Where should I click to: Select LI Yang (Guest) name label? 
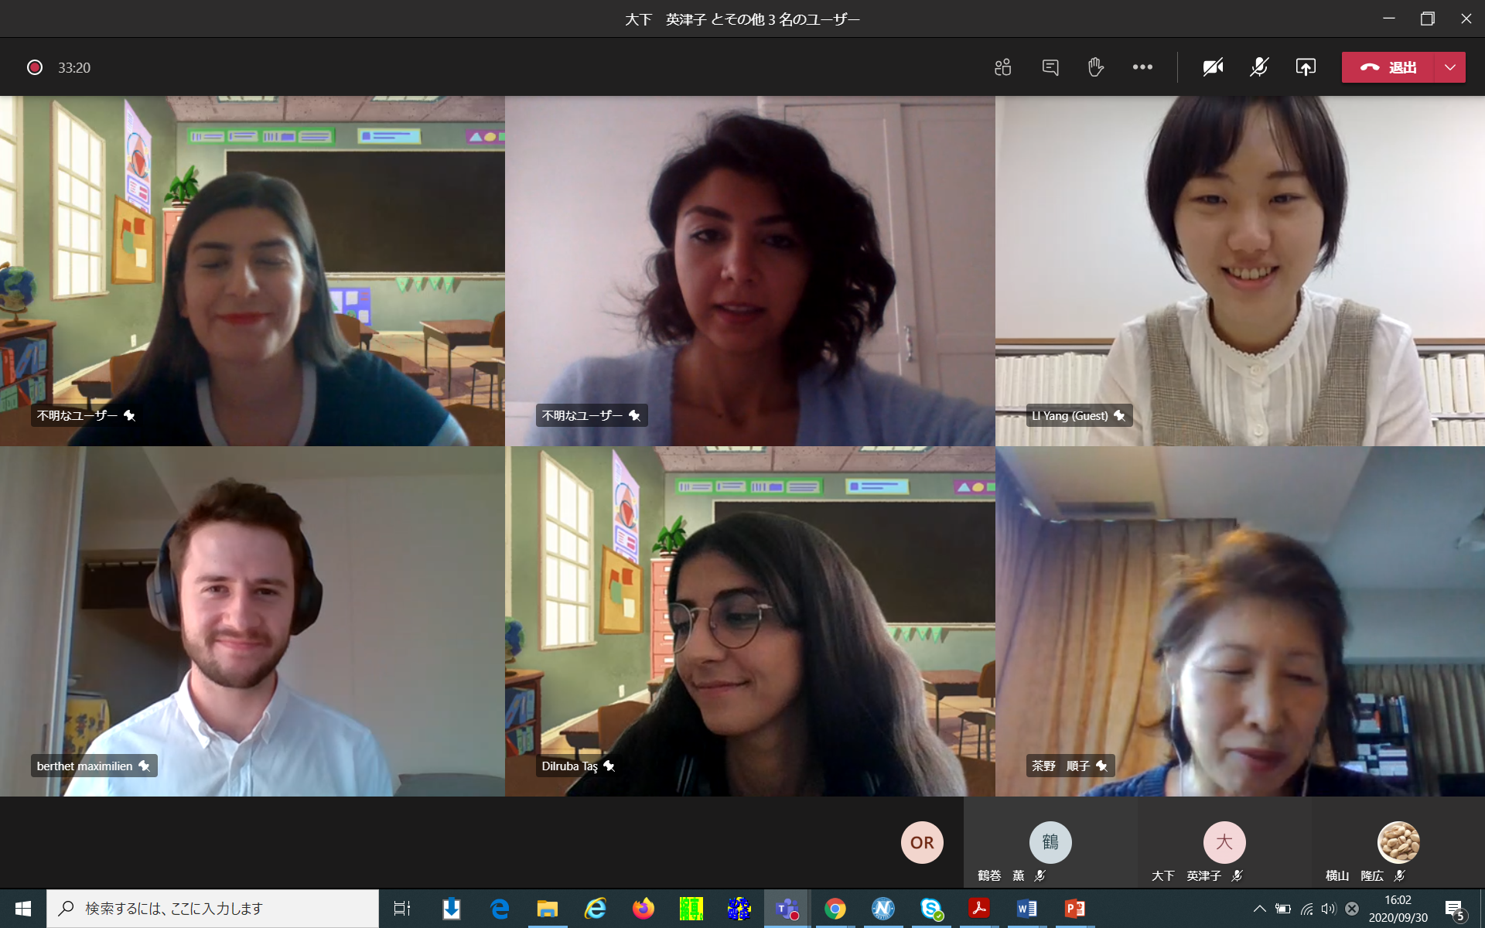1070,415
